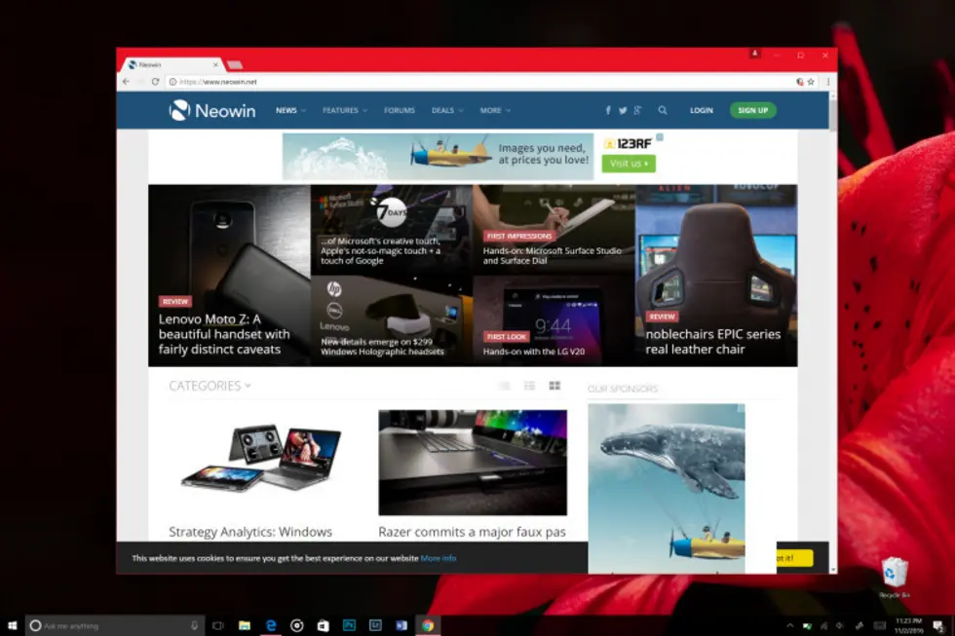Screen dimensions: 955x636
Task: Click the taskbar clock showing 11:23 PM
Action: 908,625
